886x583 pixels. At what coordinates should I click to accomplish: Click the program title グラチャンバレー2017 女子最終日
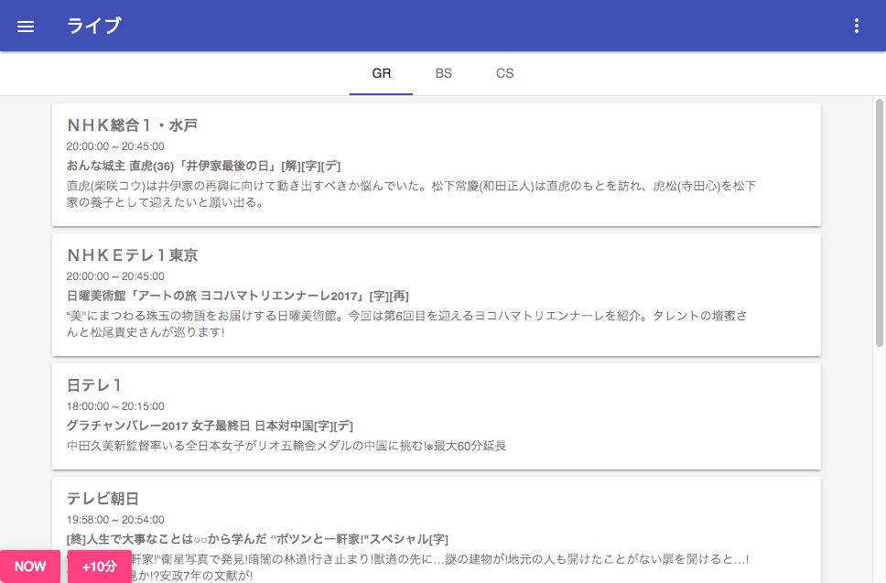[210, 426]
